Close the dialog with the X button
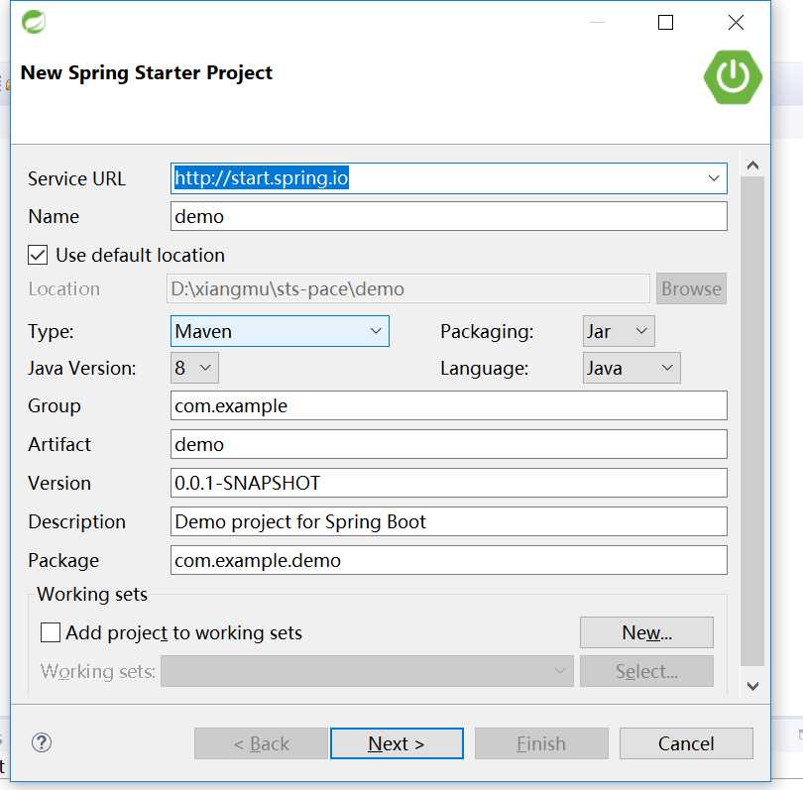This screenshot has height=790, width=803. pyautogui.click(x=736, y=23)
